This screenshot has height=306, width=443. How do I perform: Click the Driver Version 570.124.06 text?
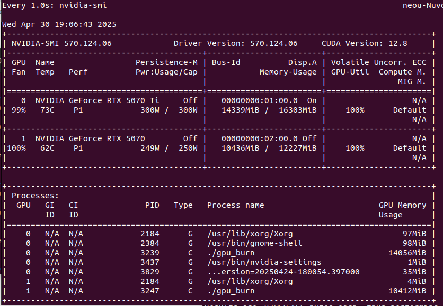click(236, 43)
